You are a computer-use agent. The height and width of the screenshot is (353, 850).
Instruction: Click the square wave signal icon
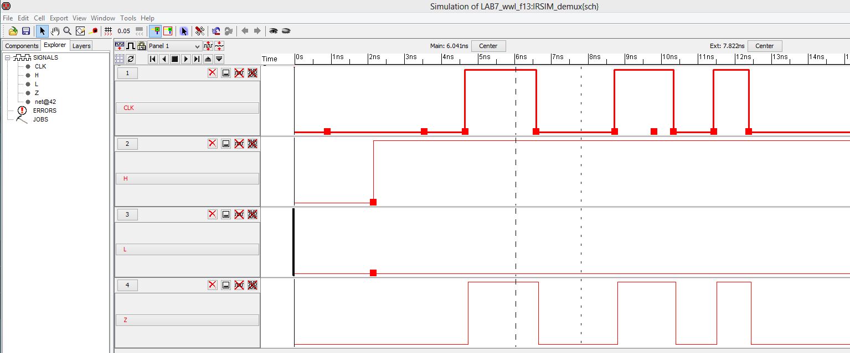click(131, 45)
